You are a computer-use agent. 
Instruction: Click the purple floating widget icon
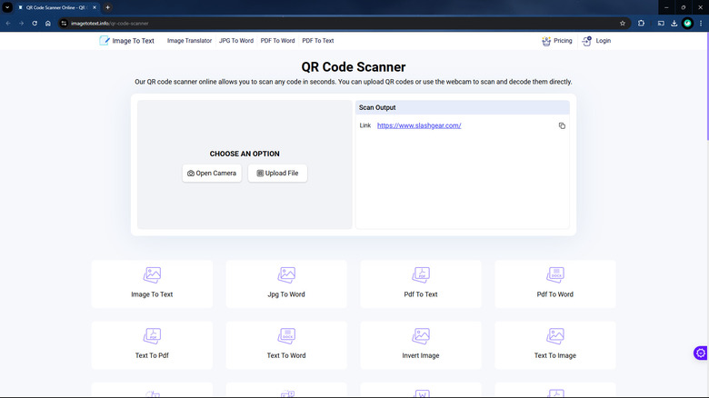700,353
